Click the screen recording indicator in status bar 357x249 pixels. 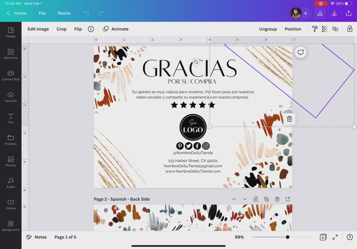[x=321, y=3]
